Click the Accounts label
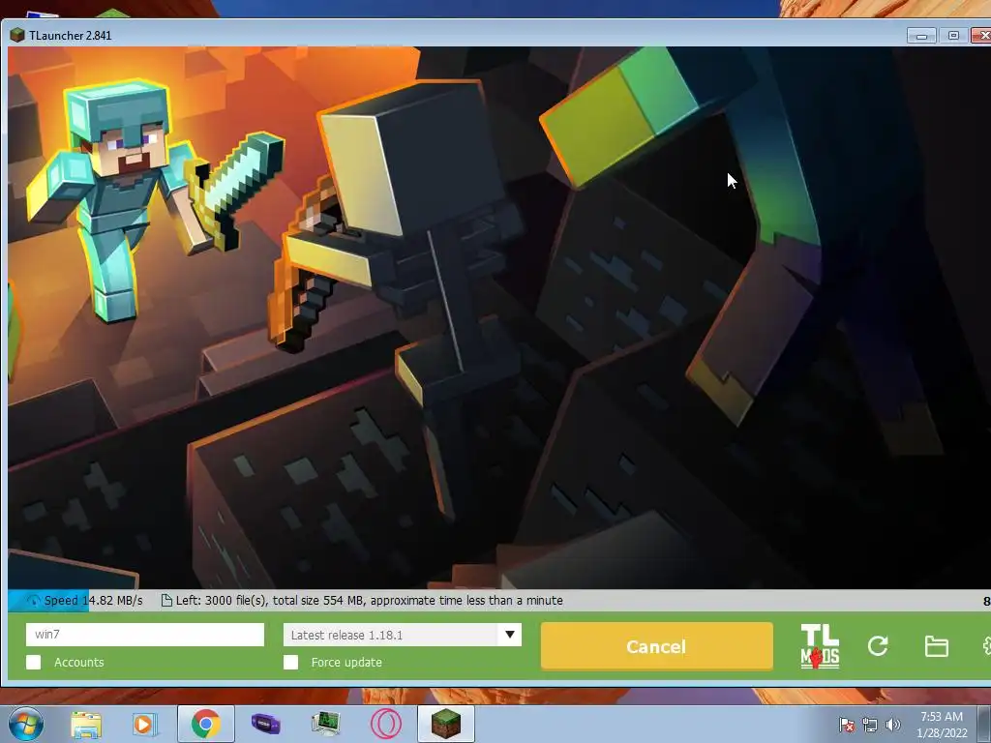 coord(79,662)
